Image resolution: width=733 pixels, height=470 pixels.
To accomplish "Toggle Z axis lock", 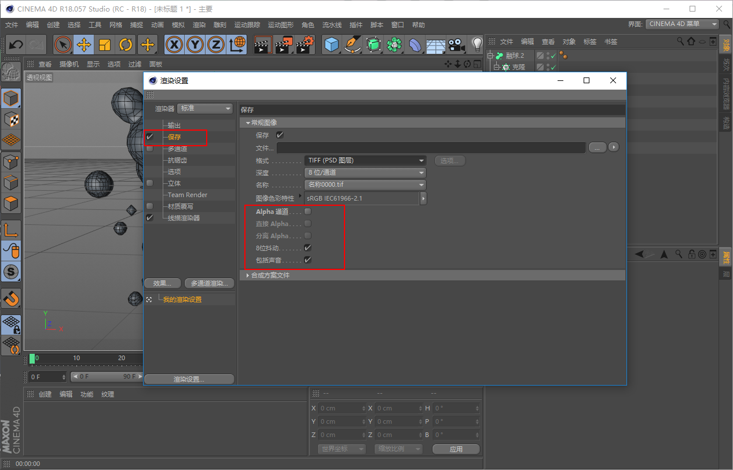I will [216, 45].
